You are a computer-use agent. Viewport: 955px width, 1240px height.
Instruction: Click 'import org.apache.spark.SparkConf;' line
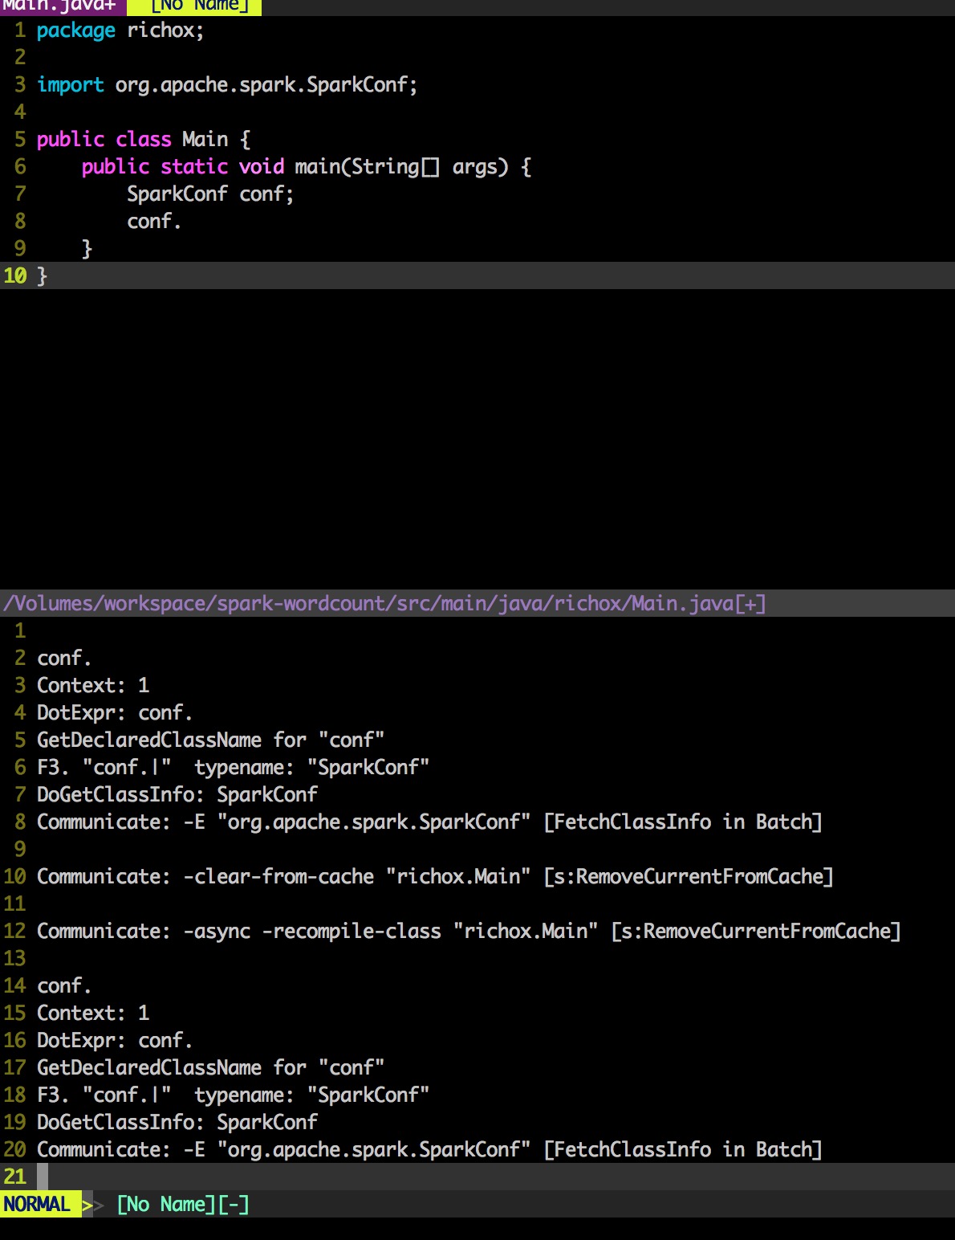pyautogui.click(x=227, y=85)
